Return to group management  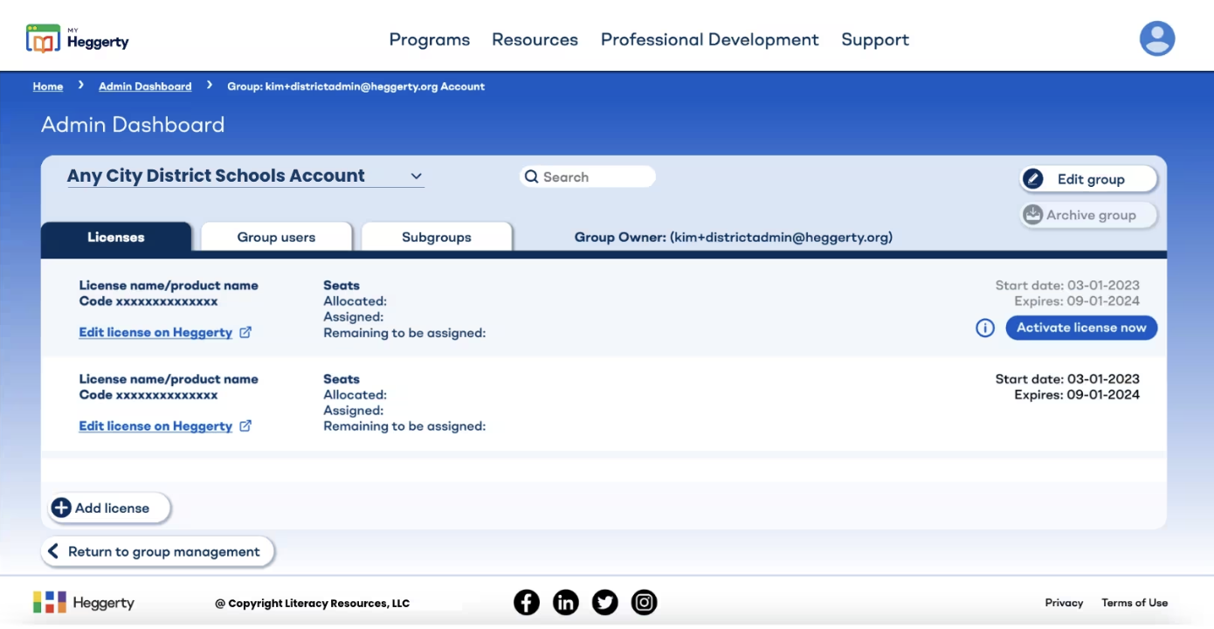click(157, 551)
